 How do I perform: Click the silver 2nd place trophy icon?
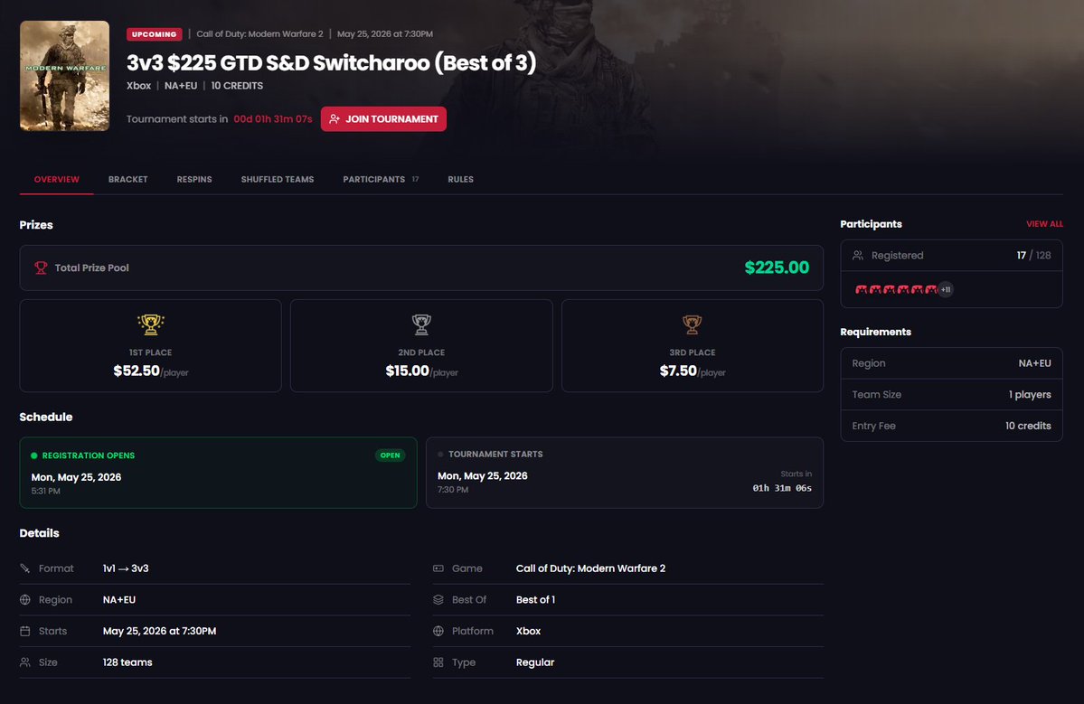[x=421, y=324]
